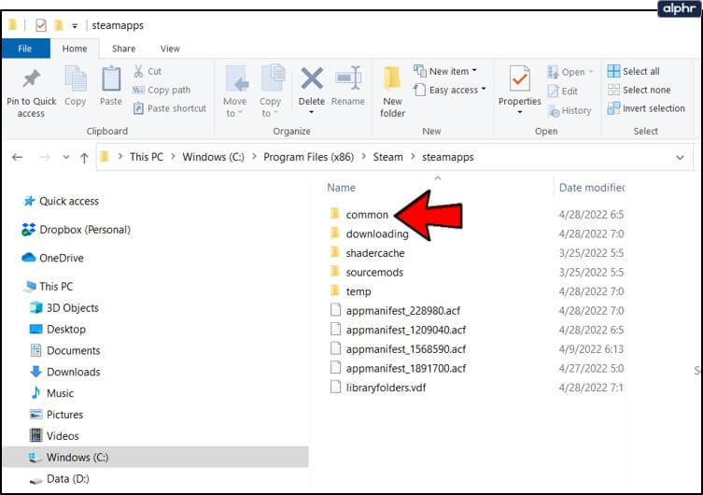Screen dimensions: 703x495
Task: Open Videos in sidebar
Action: [54, 436]
